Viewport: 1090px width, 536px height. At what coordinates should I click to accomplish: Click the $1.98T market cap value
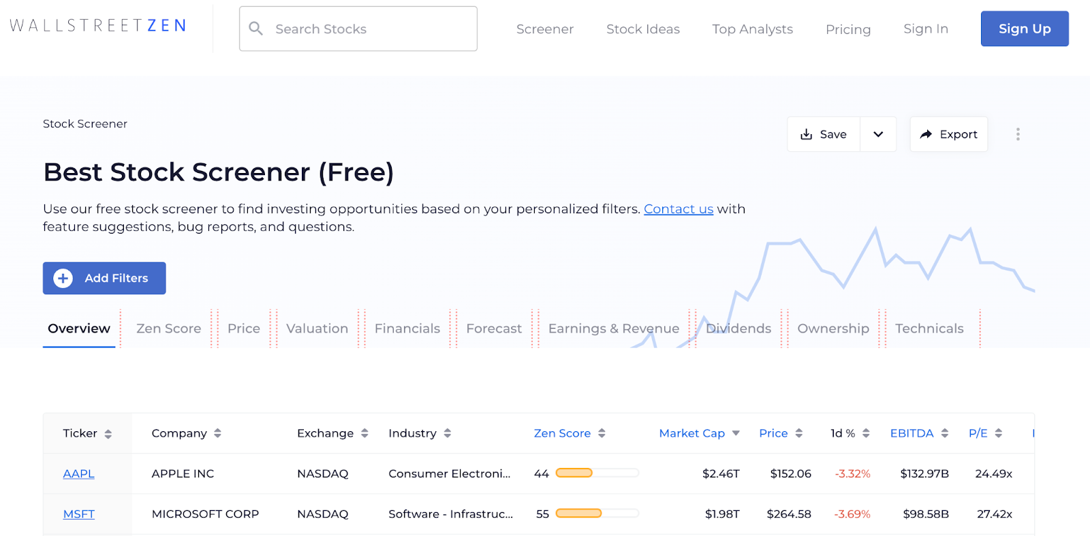click(722, 514)
